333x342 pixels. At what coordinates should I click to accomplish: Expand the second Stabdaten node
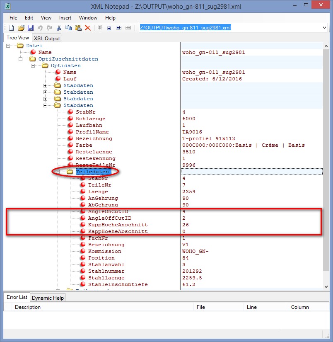(x=45, y=92)
